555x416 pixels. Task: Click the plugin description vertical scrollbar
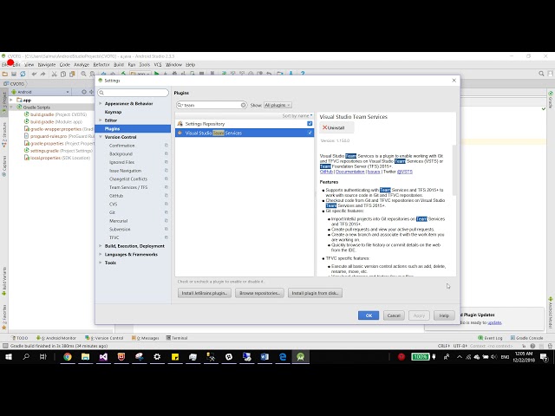454,170
